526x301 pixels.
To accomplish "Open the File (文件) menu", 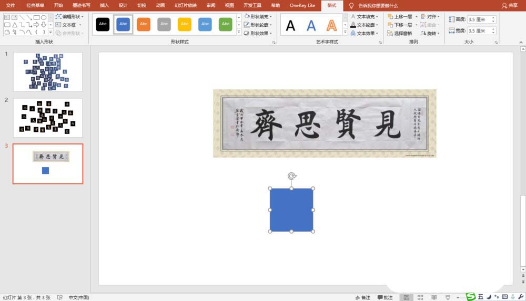I will coord(11,5).
